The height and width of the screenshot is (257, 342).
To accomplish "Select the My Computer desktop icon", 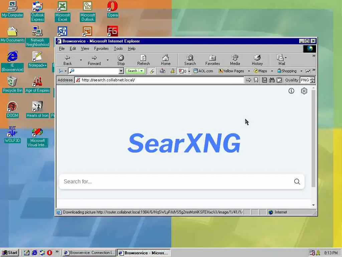I will [12, 9].
